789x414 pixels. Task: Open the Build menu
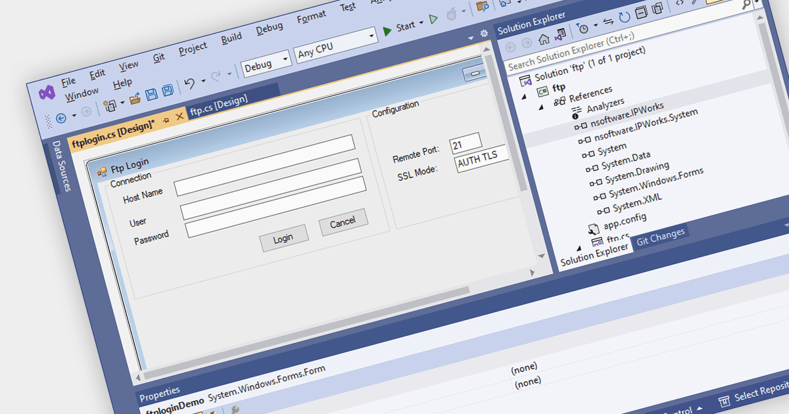231,37
